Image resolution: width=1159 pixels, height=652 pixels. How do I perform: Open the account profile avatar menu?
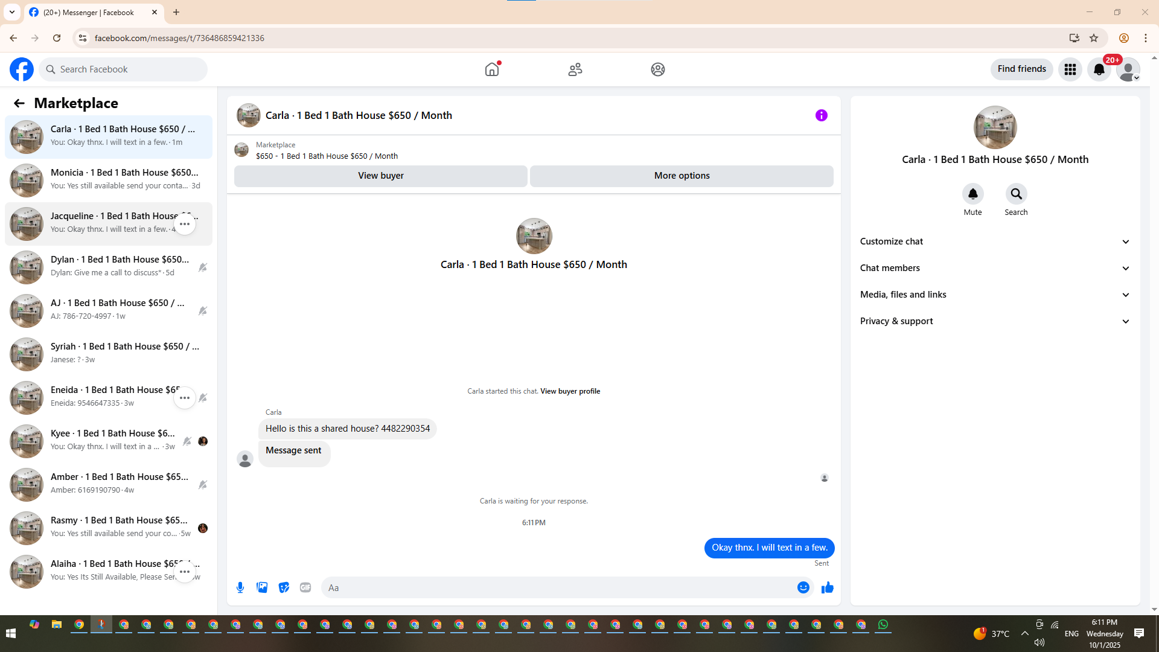coord(1128,69)
